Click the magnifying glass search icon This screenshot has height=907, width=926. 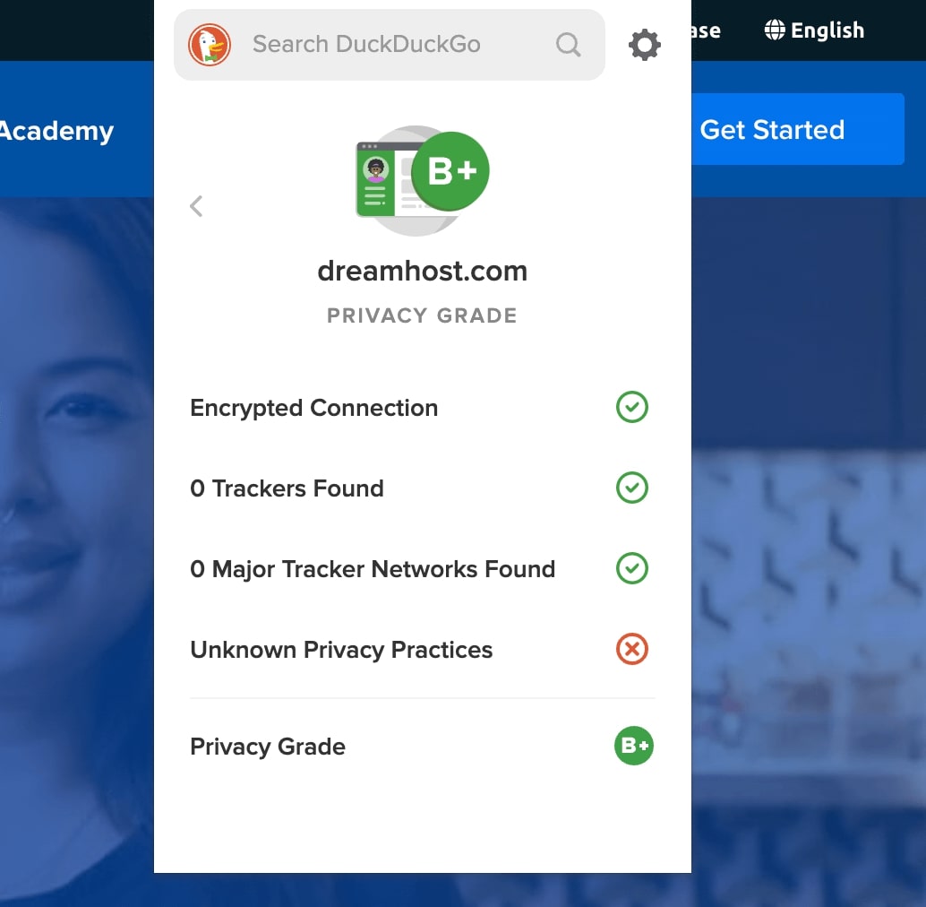click(568, 44)
